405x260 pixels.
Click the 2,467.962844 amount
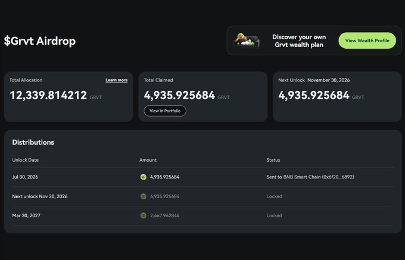click(165, 215)
